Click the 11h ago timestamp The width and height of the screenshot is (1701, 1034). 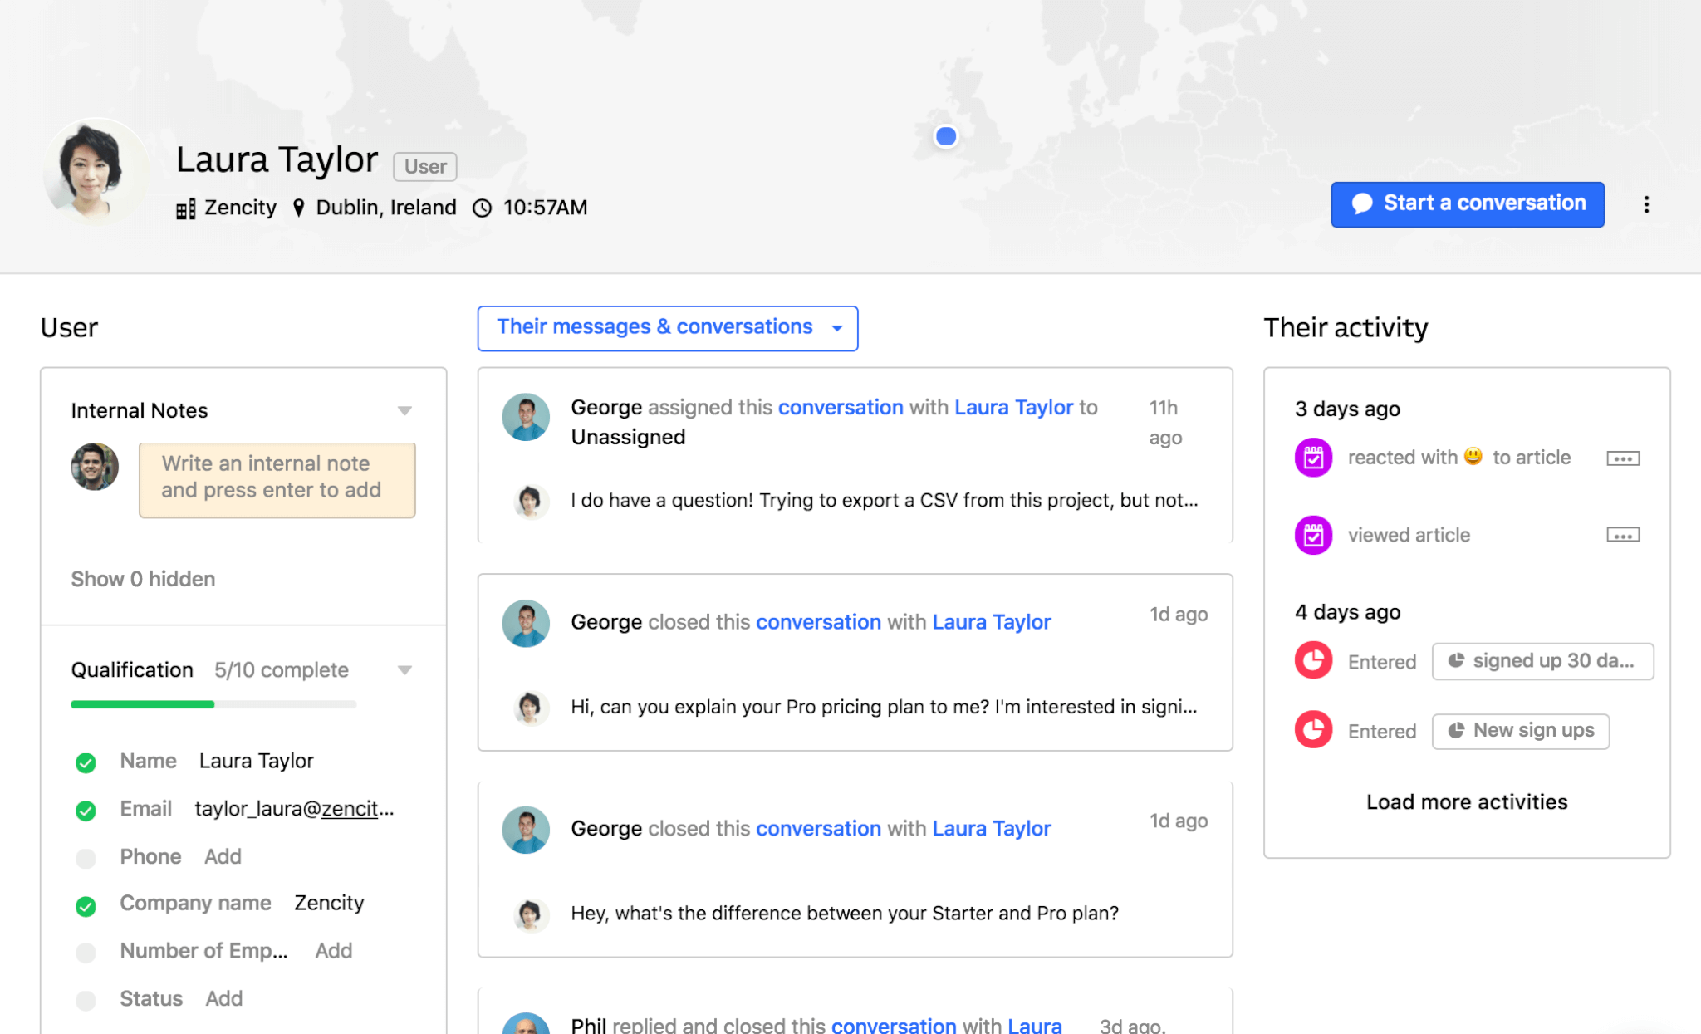click(x=1165, y=423)
